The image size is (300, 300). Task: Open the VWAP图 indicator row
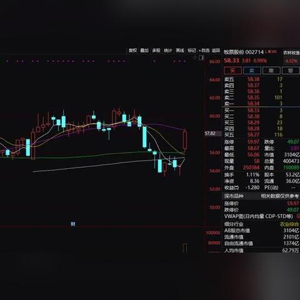point(261,216)
